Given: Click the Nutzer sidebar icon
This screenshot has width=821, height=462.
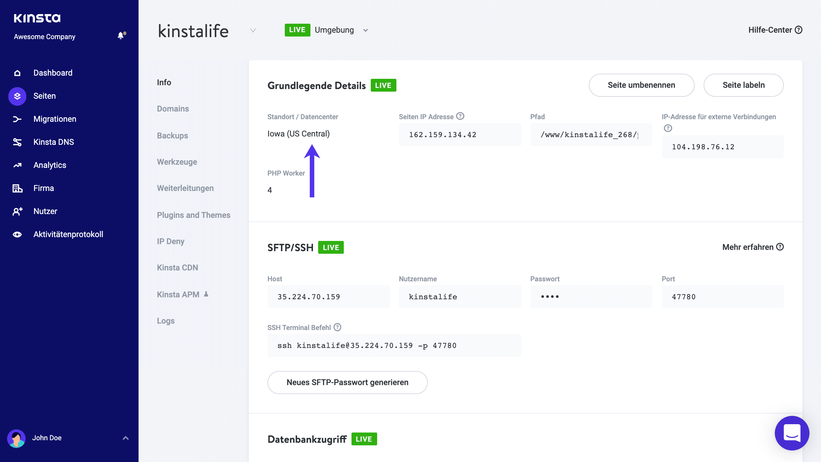Looking at the screenshot, I should coord(18,211).
